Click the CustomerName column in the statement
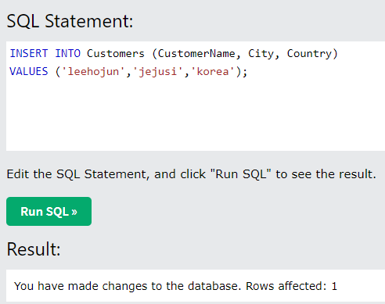Image resolution: width=385 pixels, height=304 pixels. (196, 53)
